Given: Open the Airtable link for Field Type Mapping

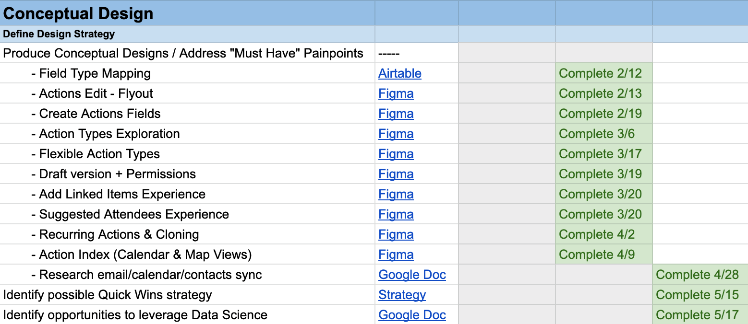Looking at the screenshot, I should pos(399,73).
